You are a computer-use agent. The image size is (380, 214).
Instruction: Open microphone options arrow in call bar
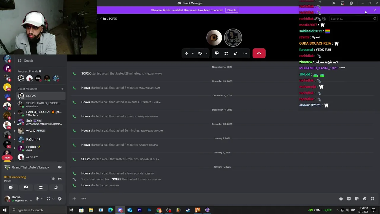tap(193, 53)
